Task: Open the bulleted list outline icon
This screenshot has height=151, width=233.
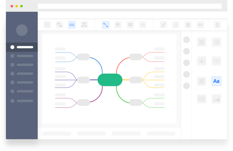Action: (216, 42)
